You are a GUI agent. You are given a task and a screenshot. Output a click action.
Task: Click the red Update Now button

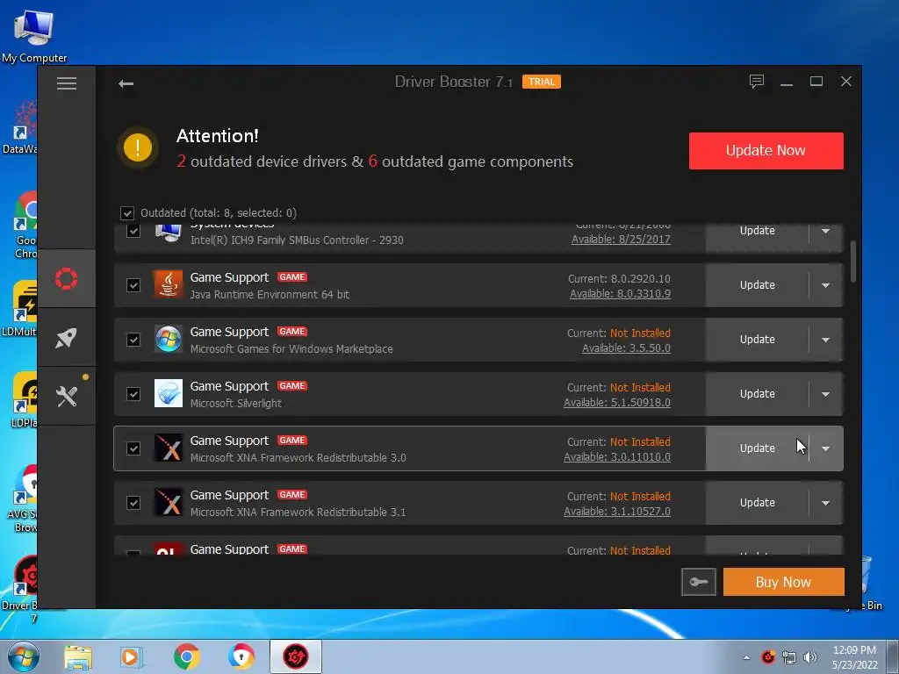point(766,151)
